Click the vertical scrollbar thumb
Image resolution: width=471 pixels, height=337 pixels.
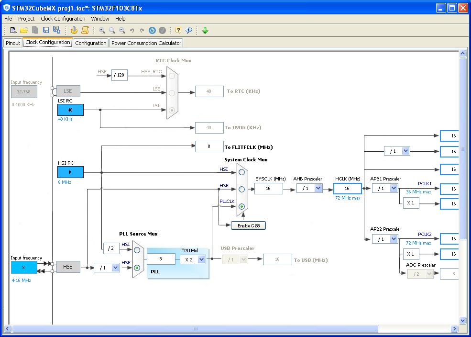(x=462, y=149)
